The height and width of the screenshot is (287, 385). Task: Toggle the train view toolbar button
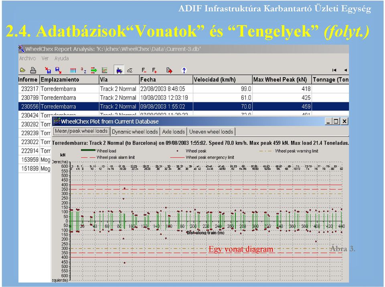pos(119,71)
